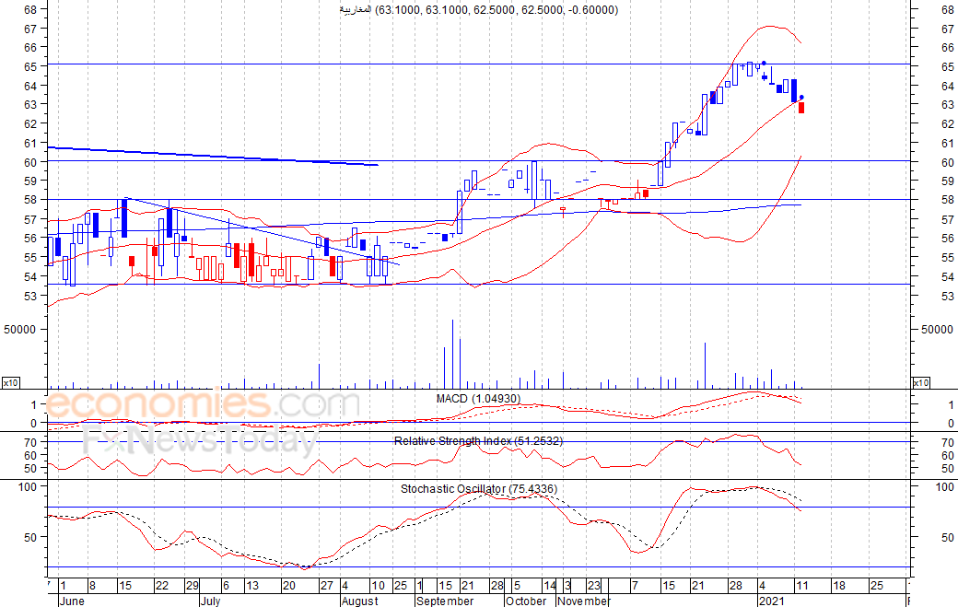Click the 65 price label on right axis
The width and height of the screenshot is (958, 607).
point(948,66)
